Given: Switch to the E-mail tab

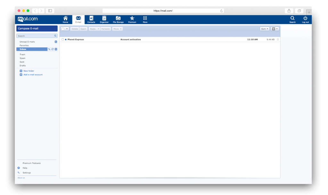Looking at the screenshot, I should (x=78, y=20).
